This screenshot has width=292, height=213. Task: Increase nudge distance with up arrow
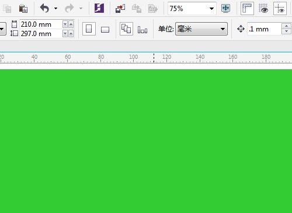[286, 26]
